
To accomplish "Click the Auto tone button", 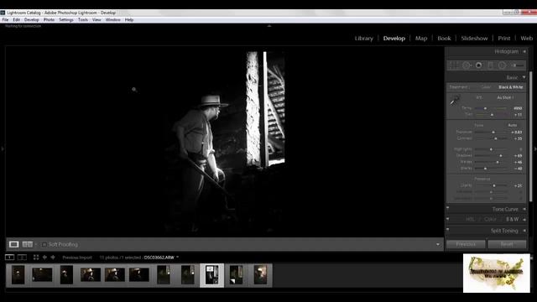I will (x=513, y=125).
